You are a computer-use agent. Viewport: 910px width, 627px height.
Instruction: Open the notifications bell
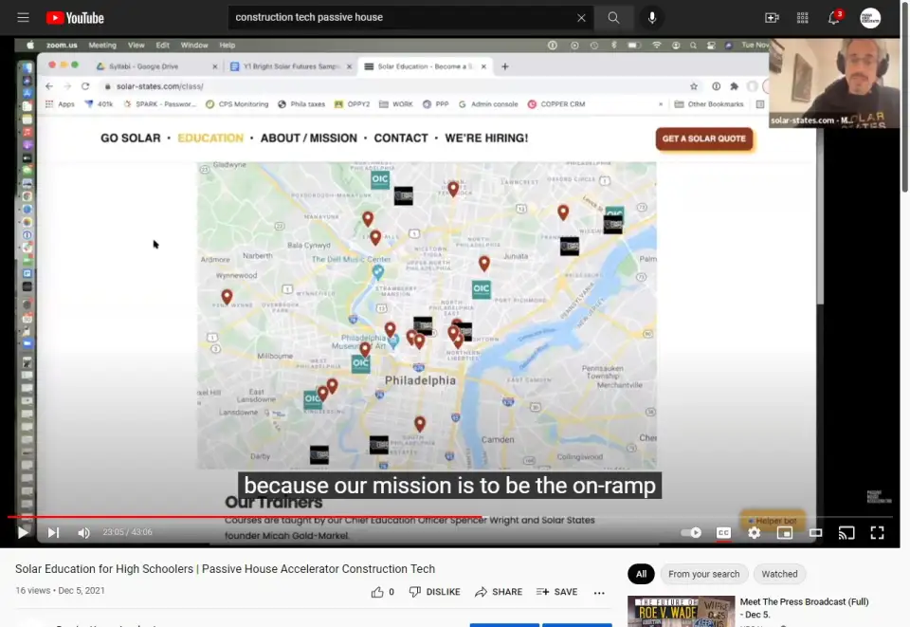[834, 18]
